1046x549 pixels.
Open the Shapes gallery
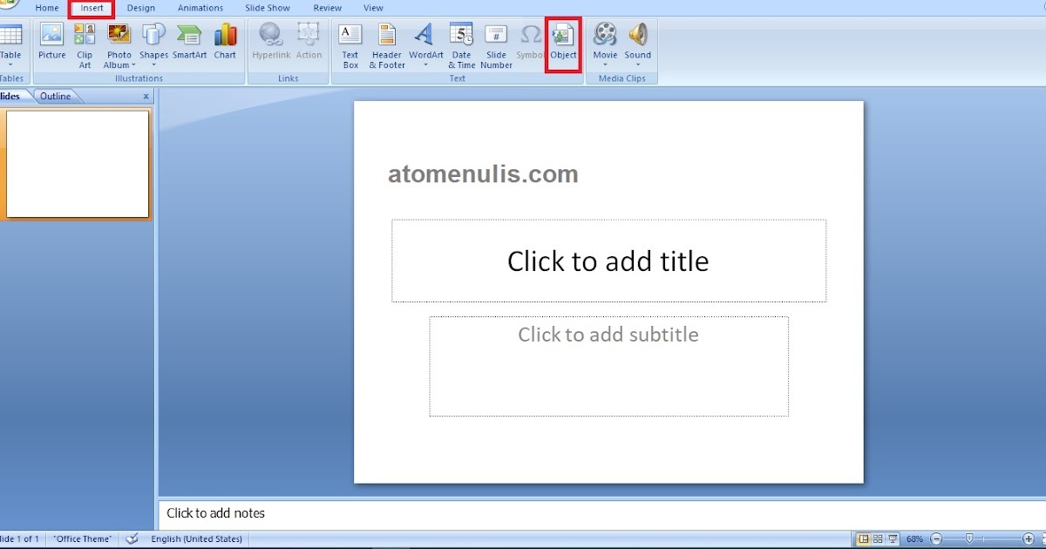[x=153, y=45]
